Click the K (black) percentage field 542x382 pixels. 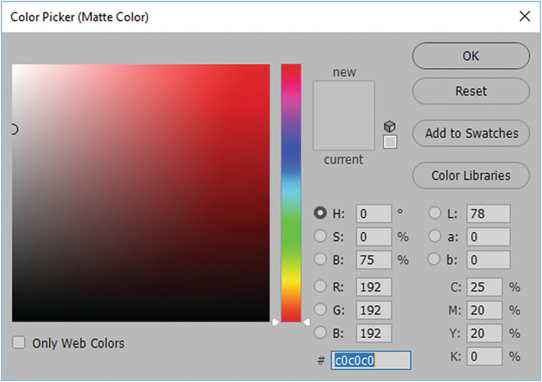(484, 357)
